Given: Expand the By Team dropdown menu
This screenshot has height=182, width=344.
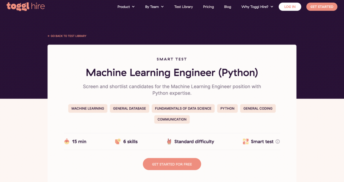Looking at the screenshot, I should click(154, 7).
